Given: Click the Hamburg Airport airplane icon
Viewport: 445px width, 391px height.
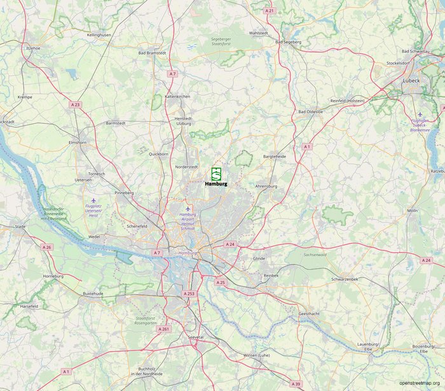Looking at the screenshot, I should tap(188, 209).
